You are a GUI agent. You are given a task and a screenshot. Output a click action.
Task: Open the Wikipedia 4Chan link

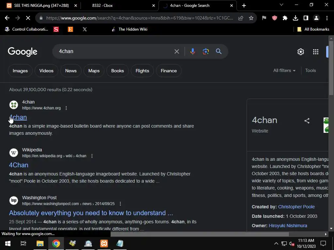click(x=19, y=165)
